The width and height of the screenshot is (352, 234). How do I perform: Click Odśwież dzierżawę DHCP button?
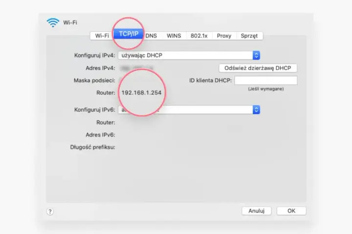point(258,68)
